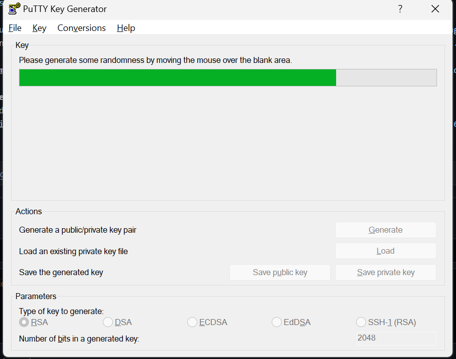Viewport: 456px width, 359px height.
Task: Click Save private key button
Action: point(386,273)
